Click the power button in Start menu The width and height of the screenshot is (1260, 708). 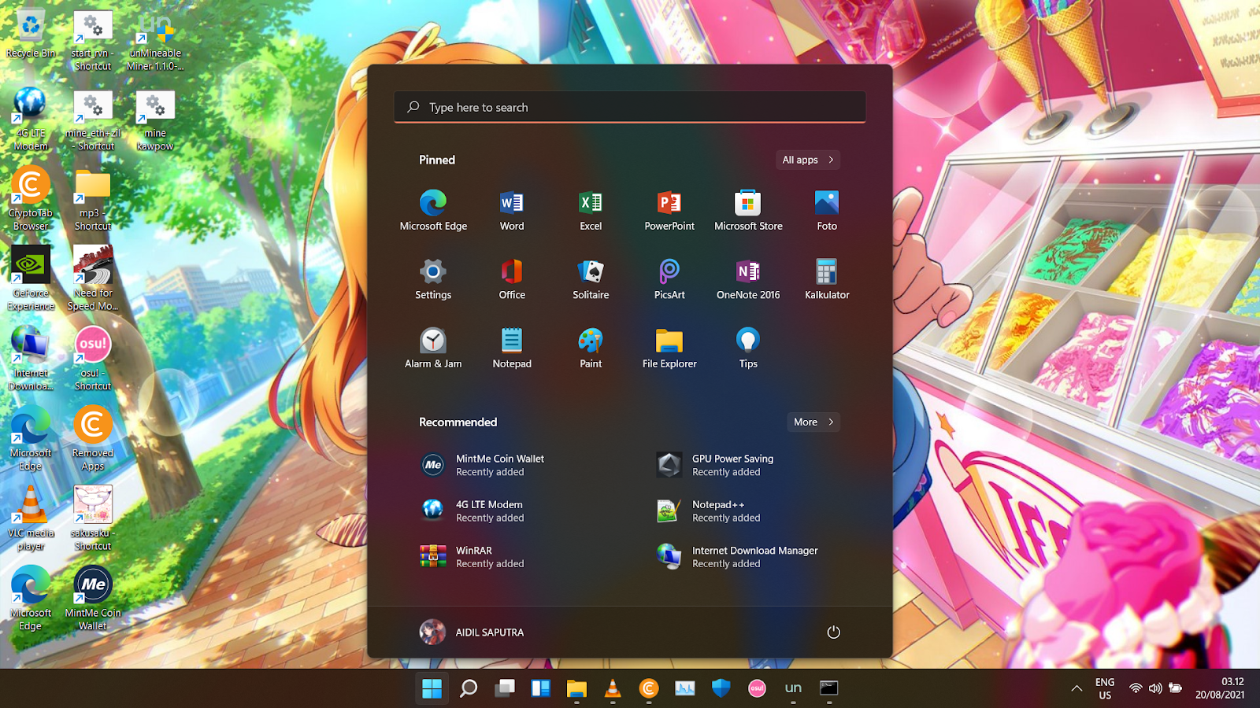coord(833,632)
